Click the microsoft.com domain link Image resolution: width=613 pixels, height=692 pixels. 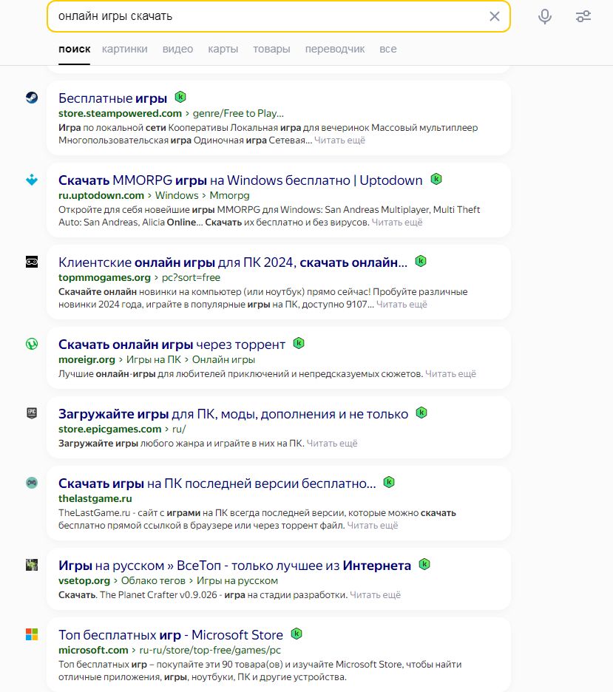(x=93, y=650)
